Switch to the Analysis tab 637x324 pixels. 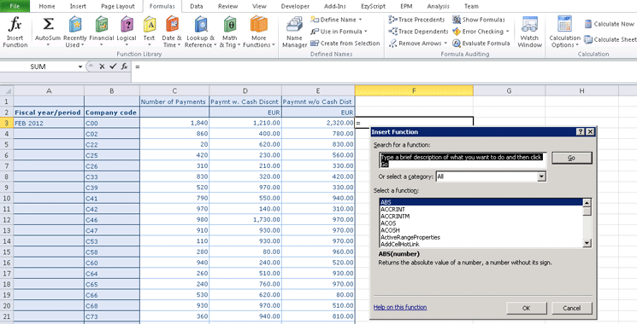(x=438, y=6)
